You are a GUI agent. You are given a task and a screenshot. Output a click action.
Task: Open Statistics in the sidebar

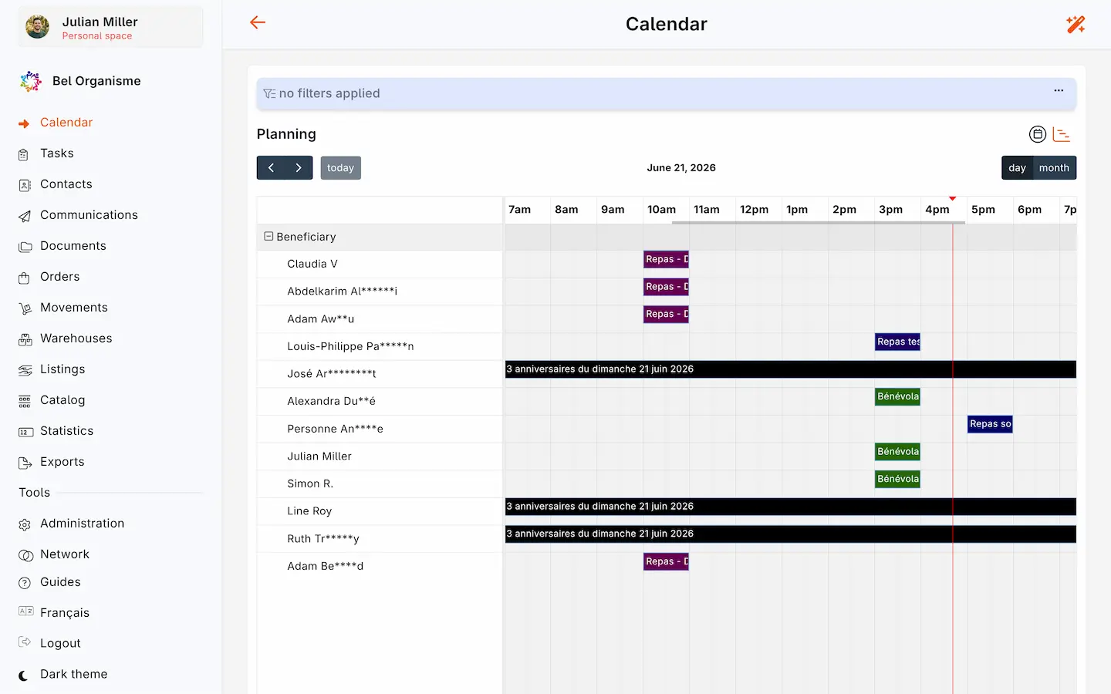66,431
